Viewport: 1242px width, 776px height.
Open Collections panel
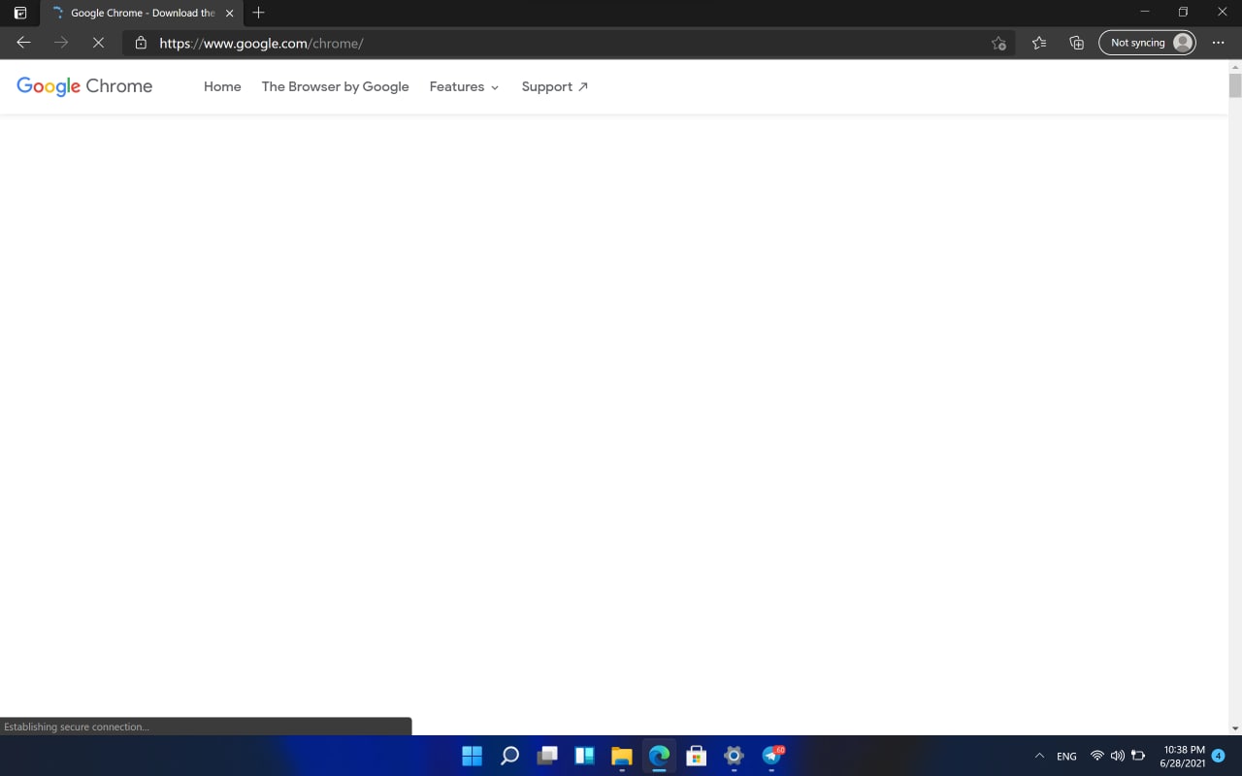[1076, 43]
